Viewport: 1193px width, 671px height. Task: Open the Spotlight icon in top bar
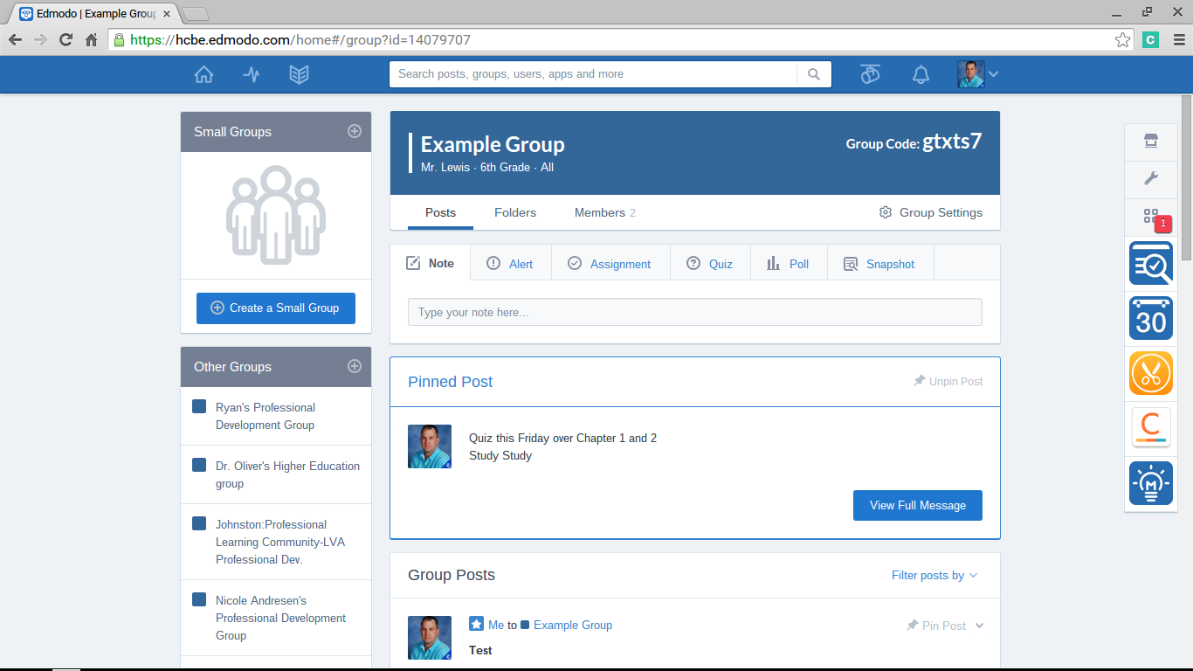[x=870, y=74]
